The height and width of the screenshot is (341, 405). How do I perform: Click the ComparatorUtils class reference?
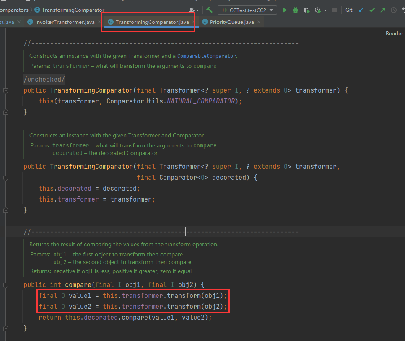(135, 101)
